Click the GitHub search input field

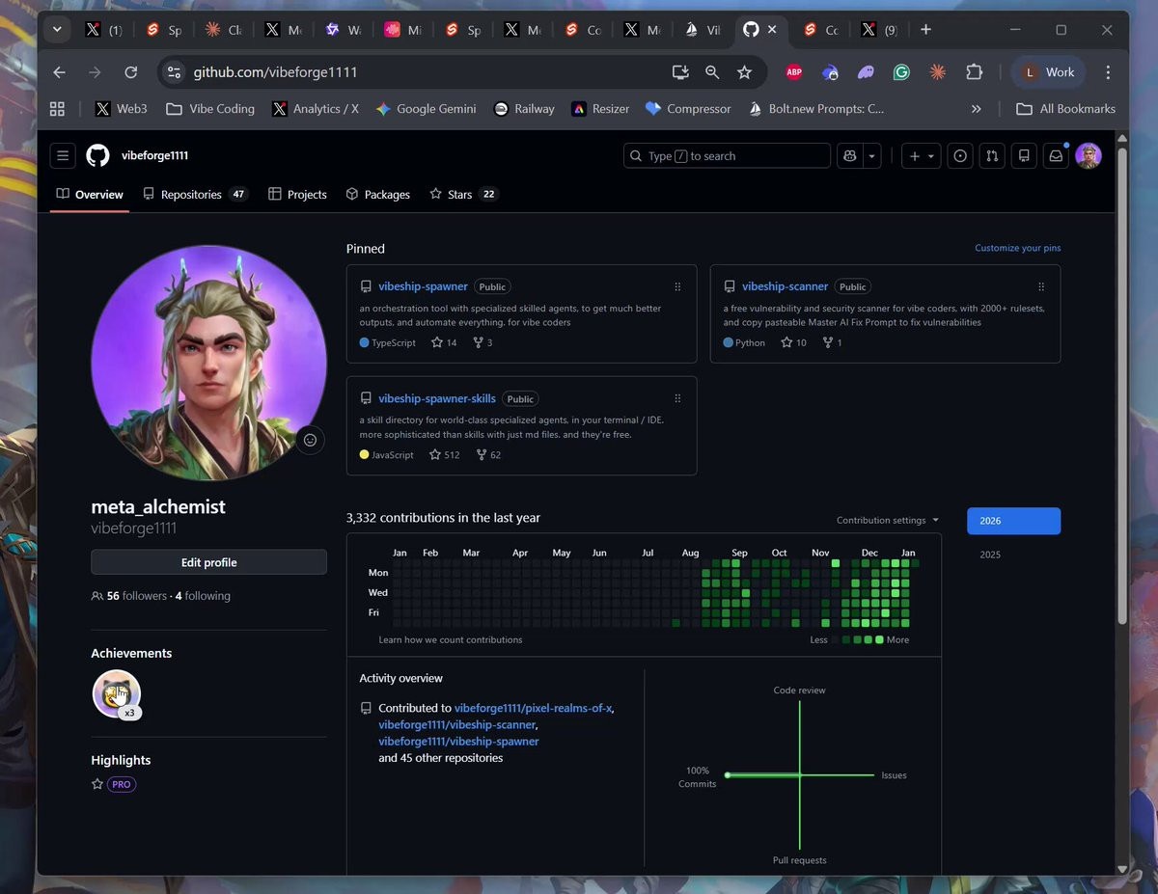pyautogui.click(x=727, y=155)
